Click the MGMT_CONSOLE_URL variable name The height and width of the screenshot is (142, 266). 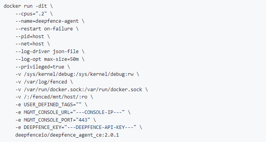point(47,112)
